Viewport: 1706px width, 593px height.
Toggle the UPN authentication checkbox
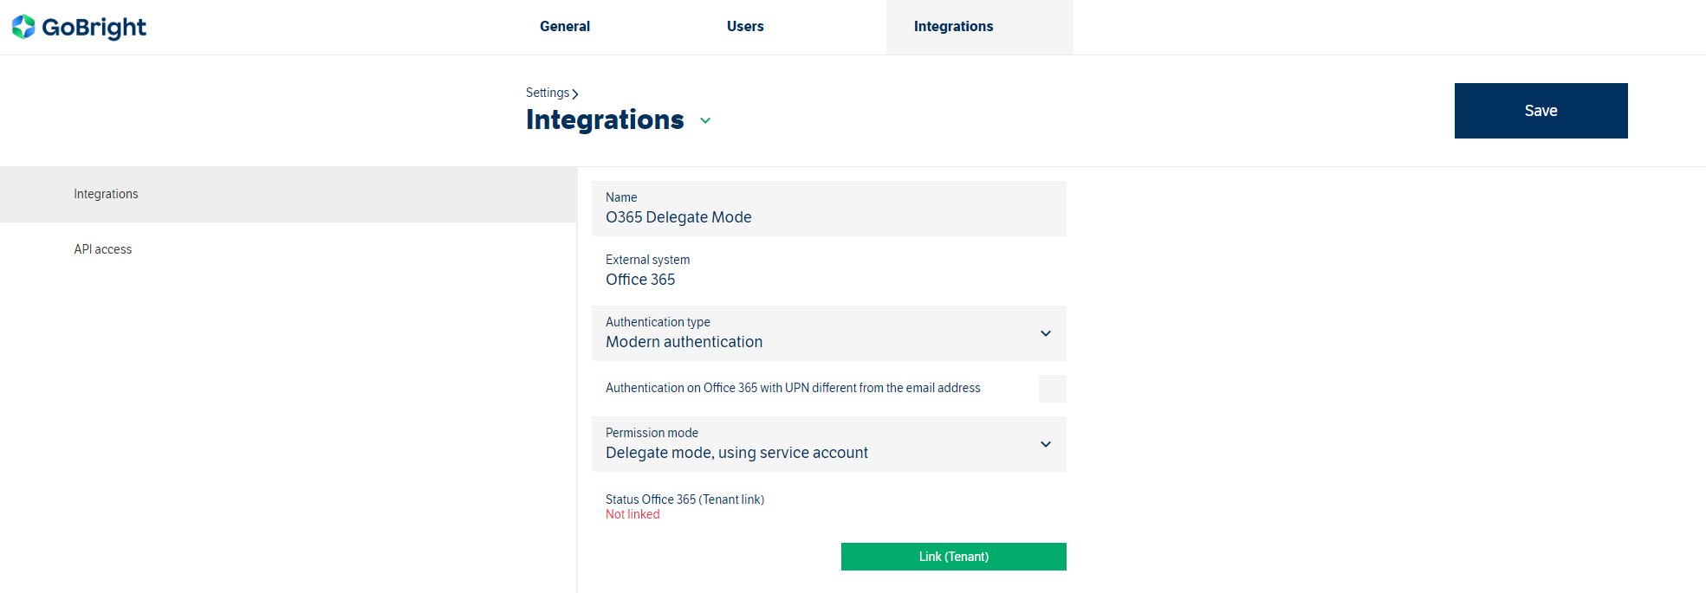click(1052, 389)
